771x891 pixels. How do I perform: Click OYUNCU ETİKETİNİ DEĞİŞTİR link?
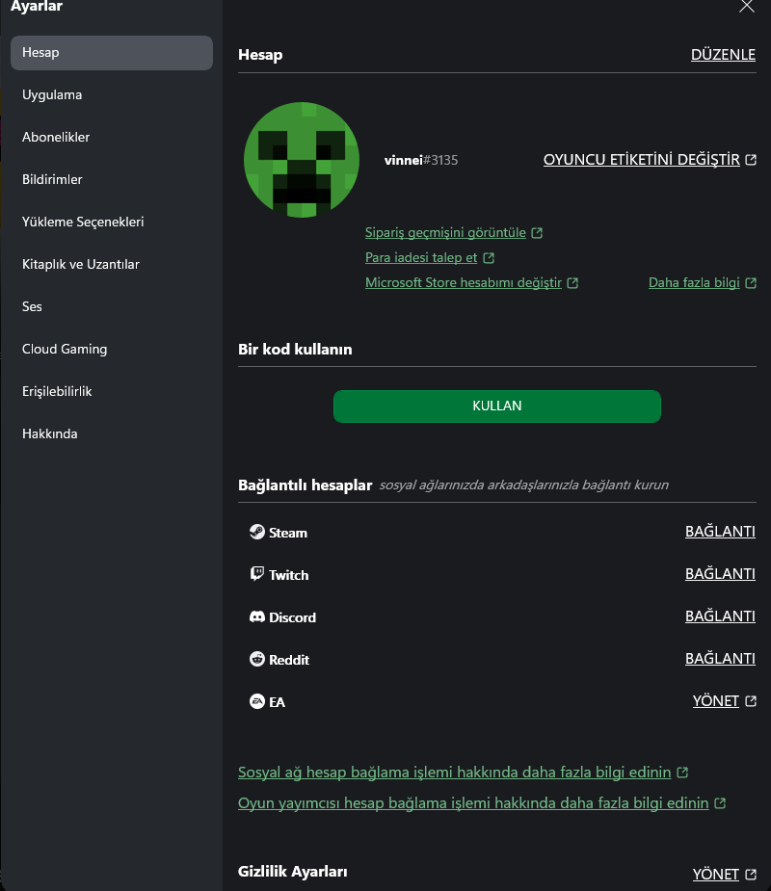[x=641, y=160]
